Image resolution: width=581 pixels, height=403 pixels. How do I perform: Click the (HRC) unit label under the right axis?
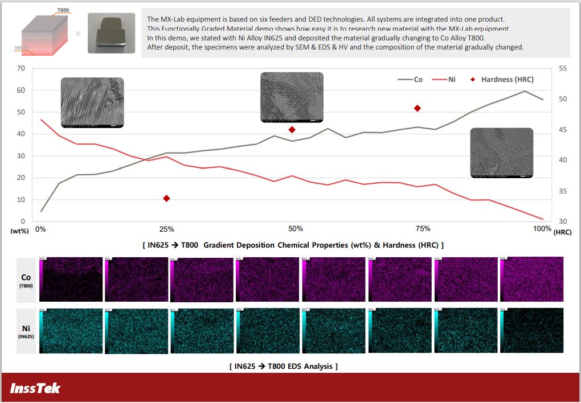(562, 232)
